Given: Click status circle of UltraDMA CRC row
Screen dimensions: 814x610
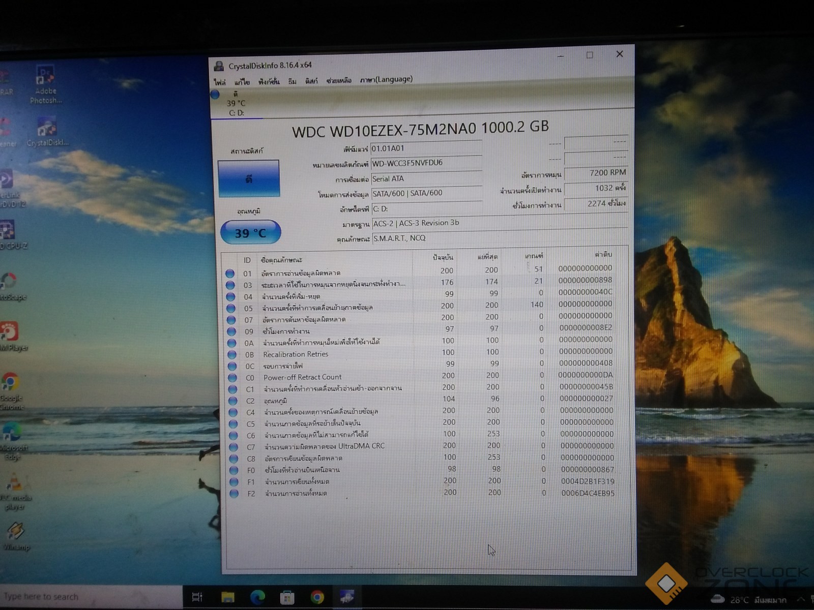Looking at the screenshot, I should point(234,447).
